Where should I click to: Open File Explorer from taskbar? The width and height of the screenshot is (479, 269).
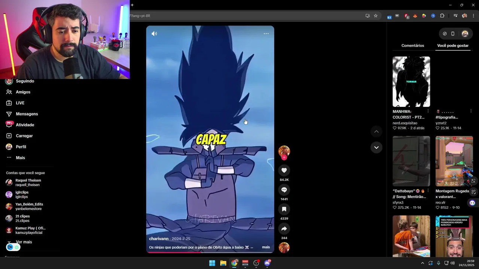coord(223,263)
